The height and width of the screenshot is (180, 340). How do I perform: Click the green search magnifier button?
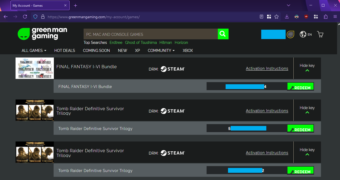[x=223, y=34]
